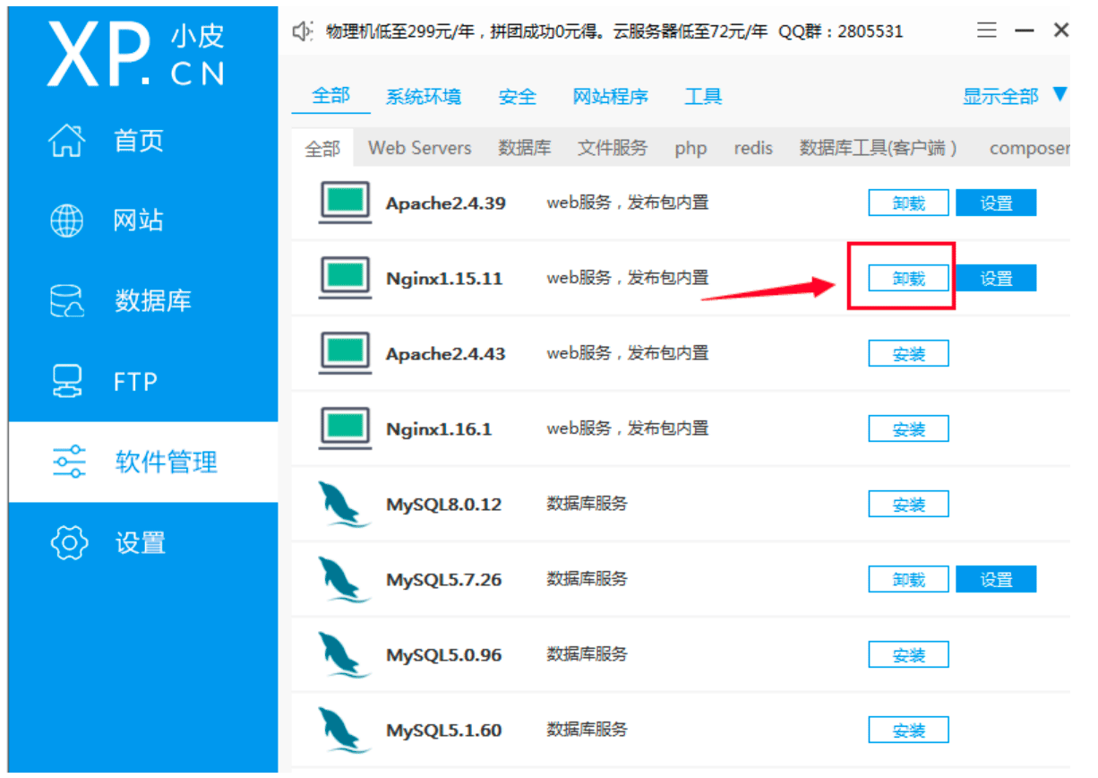Click the MySQL8.0.12 dolphin icon
This screenshot has width=1098, height=778.
345,505
